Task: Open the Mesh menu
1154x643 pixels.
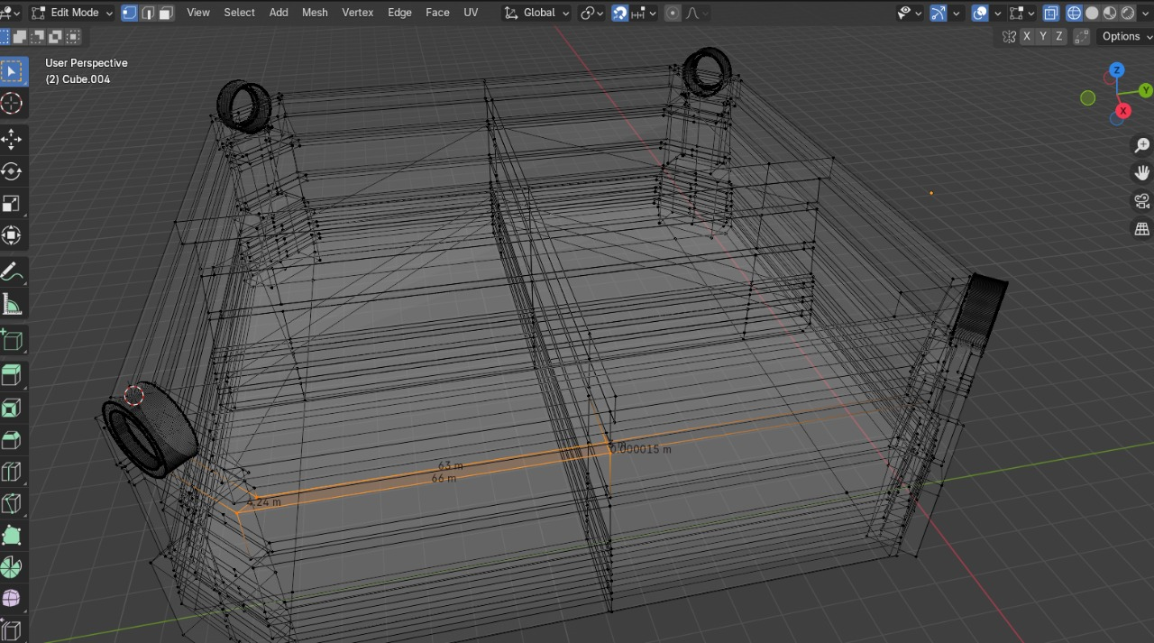Action: tap(315, 13)
